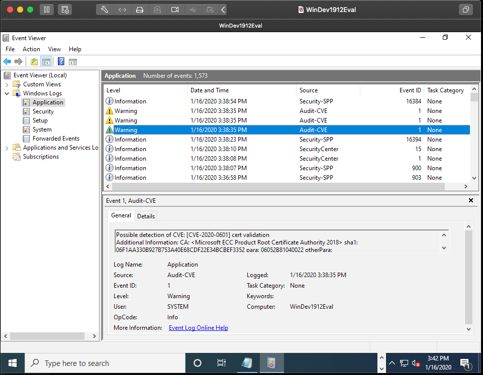The width and height of the screenshot is (483, 375).
Task: Expand Applications and Services Logs node
Action: pyautogui.click(x=7, y=148)
